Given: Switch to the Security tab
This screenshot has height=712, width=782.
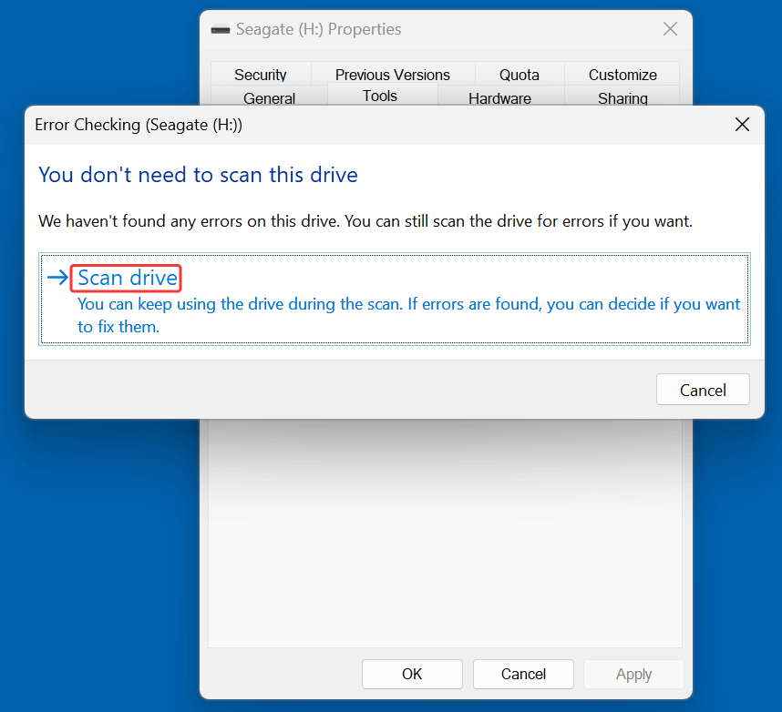Looking at the screenshot, I should 261,74.
